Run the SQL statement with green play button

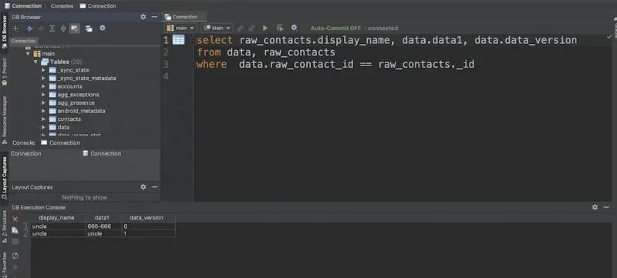click(265, 28)
